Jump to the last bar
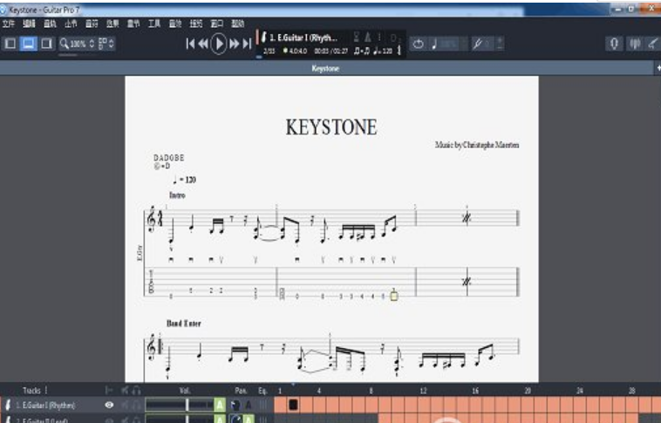 pos(247,44)
